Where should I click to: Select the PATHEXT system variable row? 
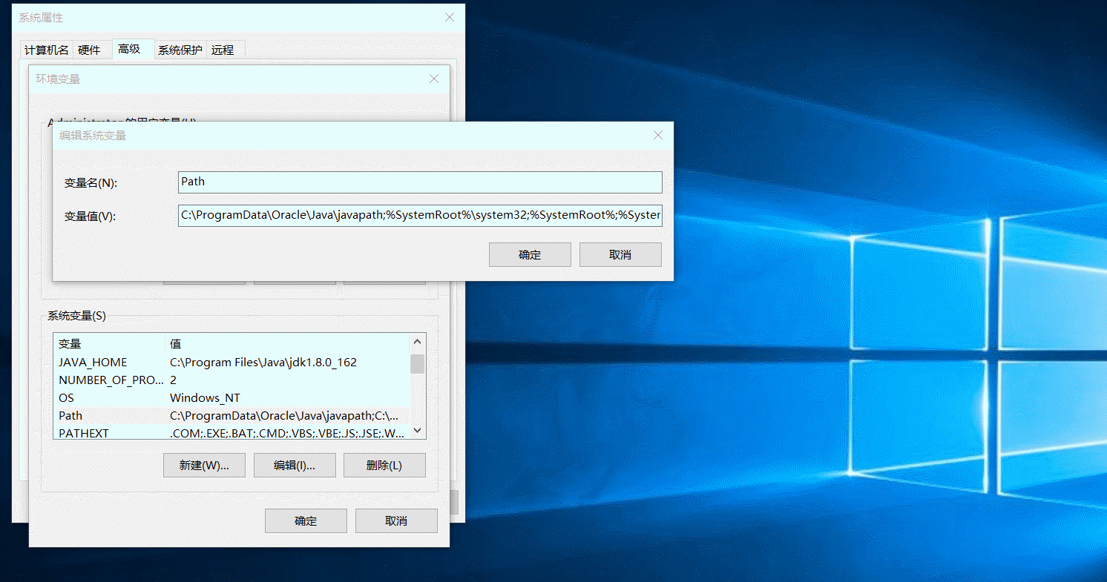(231, 432)
